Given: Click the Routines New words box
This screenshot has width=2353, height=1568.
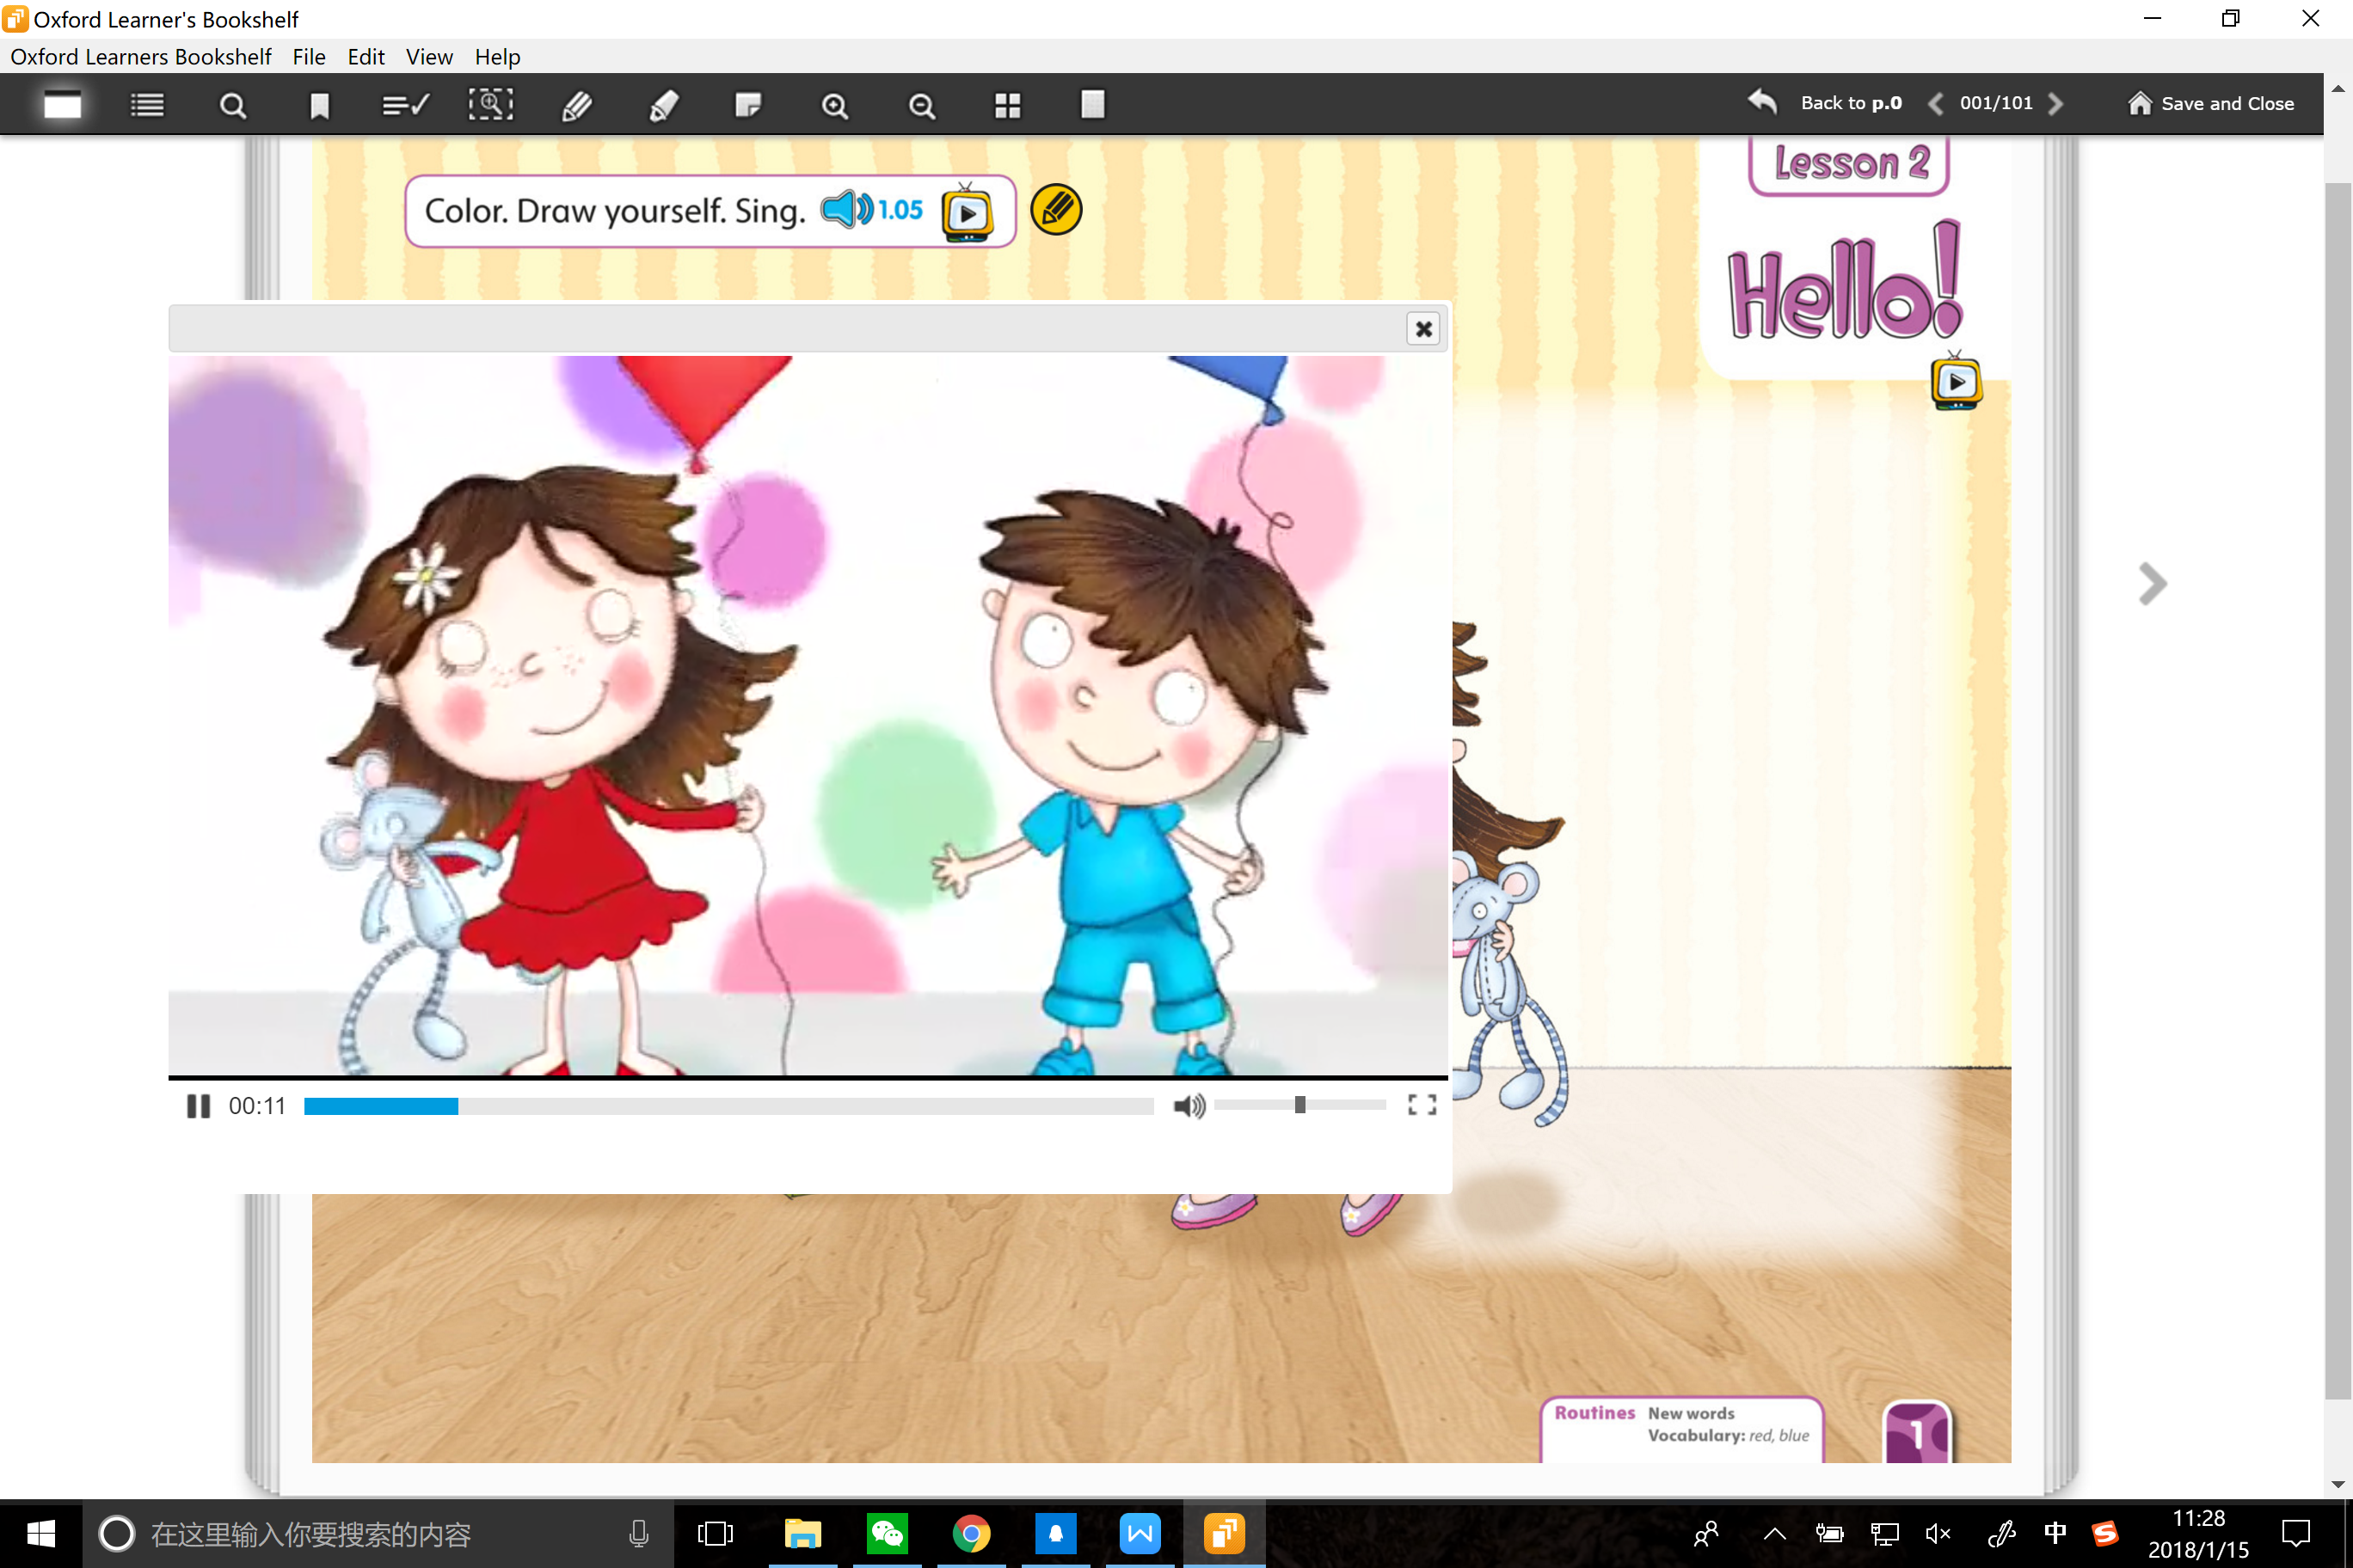Looking at the screenshot, I should tap(1683, 1429).
